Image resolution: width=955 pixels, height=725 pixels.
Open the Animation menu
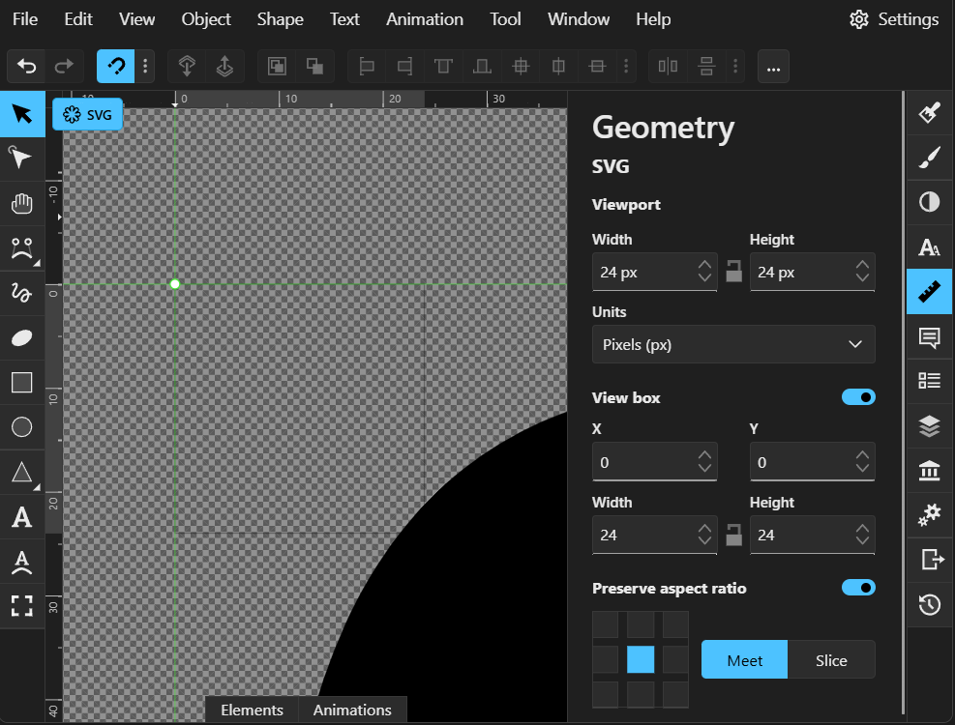click(424, 19)
